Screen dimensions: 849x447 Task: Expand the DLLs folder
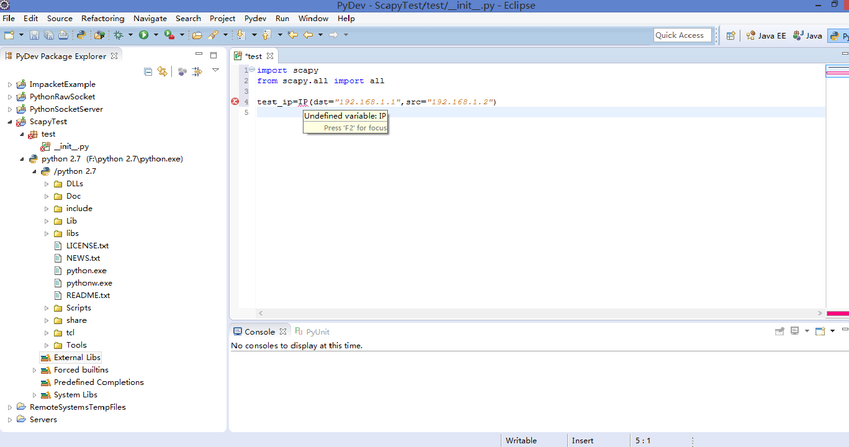[x=47, y=184]
